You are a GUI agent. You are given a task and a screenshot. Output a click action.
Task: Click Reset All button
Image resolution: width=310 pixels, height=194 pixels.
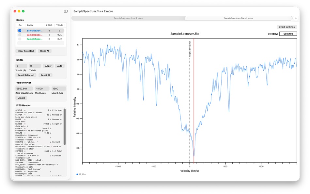point(45,75)
